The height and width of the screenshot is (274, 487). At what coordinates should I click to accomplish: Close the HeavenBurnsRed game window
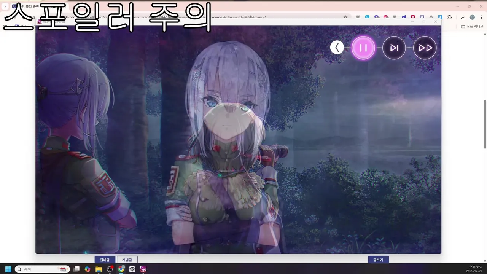click(x=436, y=22)
